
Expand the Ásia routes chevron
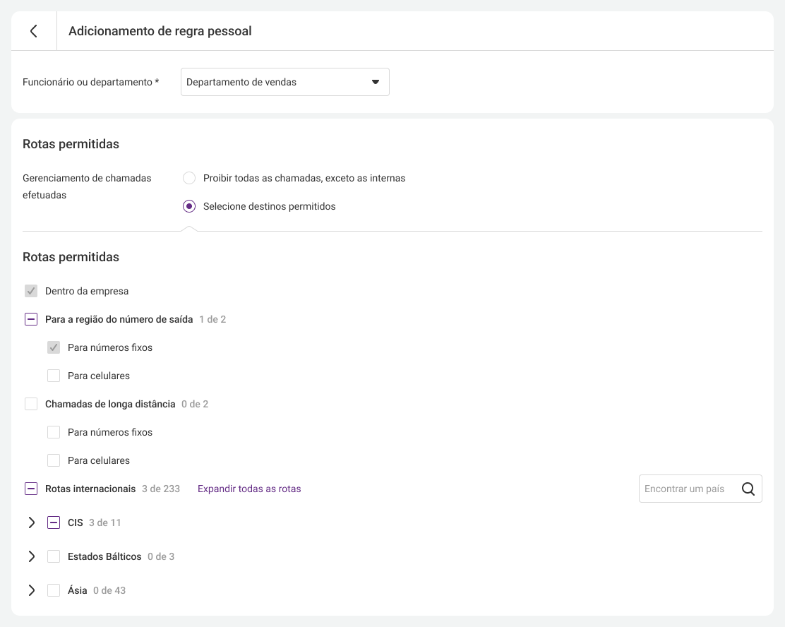[x=32, y=590]
